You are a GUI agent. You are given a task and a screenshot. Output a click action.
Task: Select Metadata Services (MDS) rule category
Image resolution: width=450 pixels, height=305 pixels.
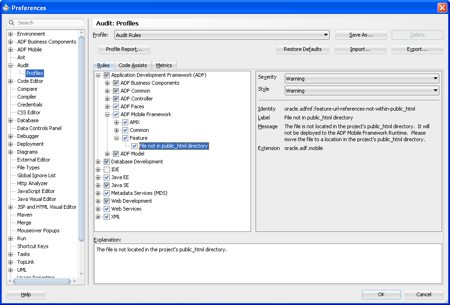139,193
